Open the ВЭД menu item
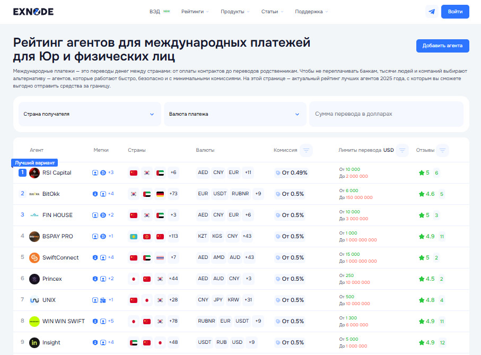Image resolution: width=481 pixels, height=355 pixels. [x=155, y=12]
